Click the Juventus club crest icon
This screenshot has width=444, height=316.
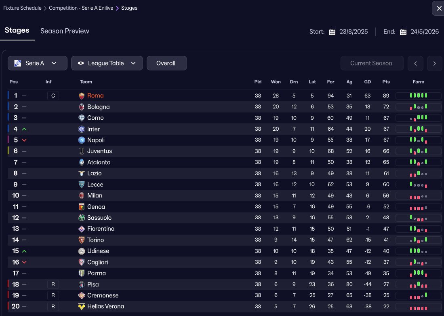click(82, 151)
